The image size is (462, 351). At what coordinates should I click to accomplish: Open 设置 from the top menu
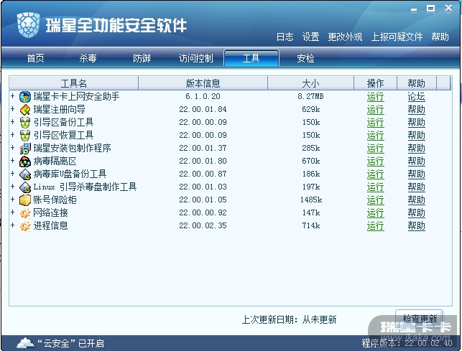[310, 37]
